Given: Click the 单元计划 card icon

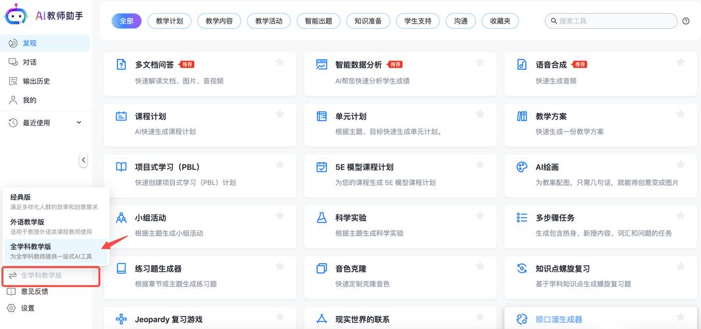Looking at the screenshot, I should (x=322, y=116).
